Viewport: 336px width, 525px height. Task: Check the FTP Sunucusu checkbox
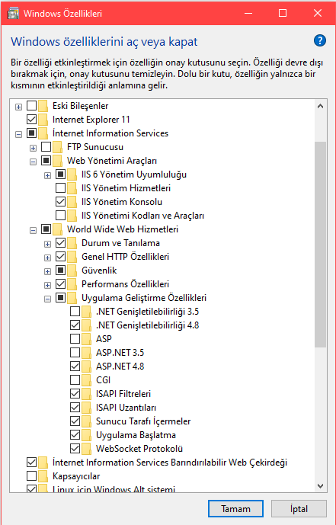pyautogui.click(x=46, y=147)
